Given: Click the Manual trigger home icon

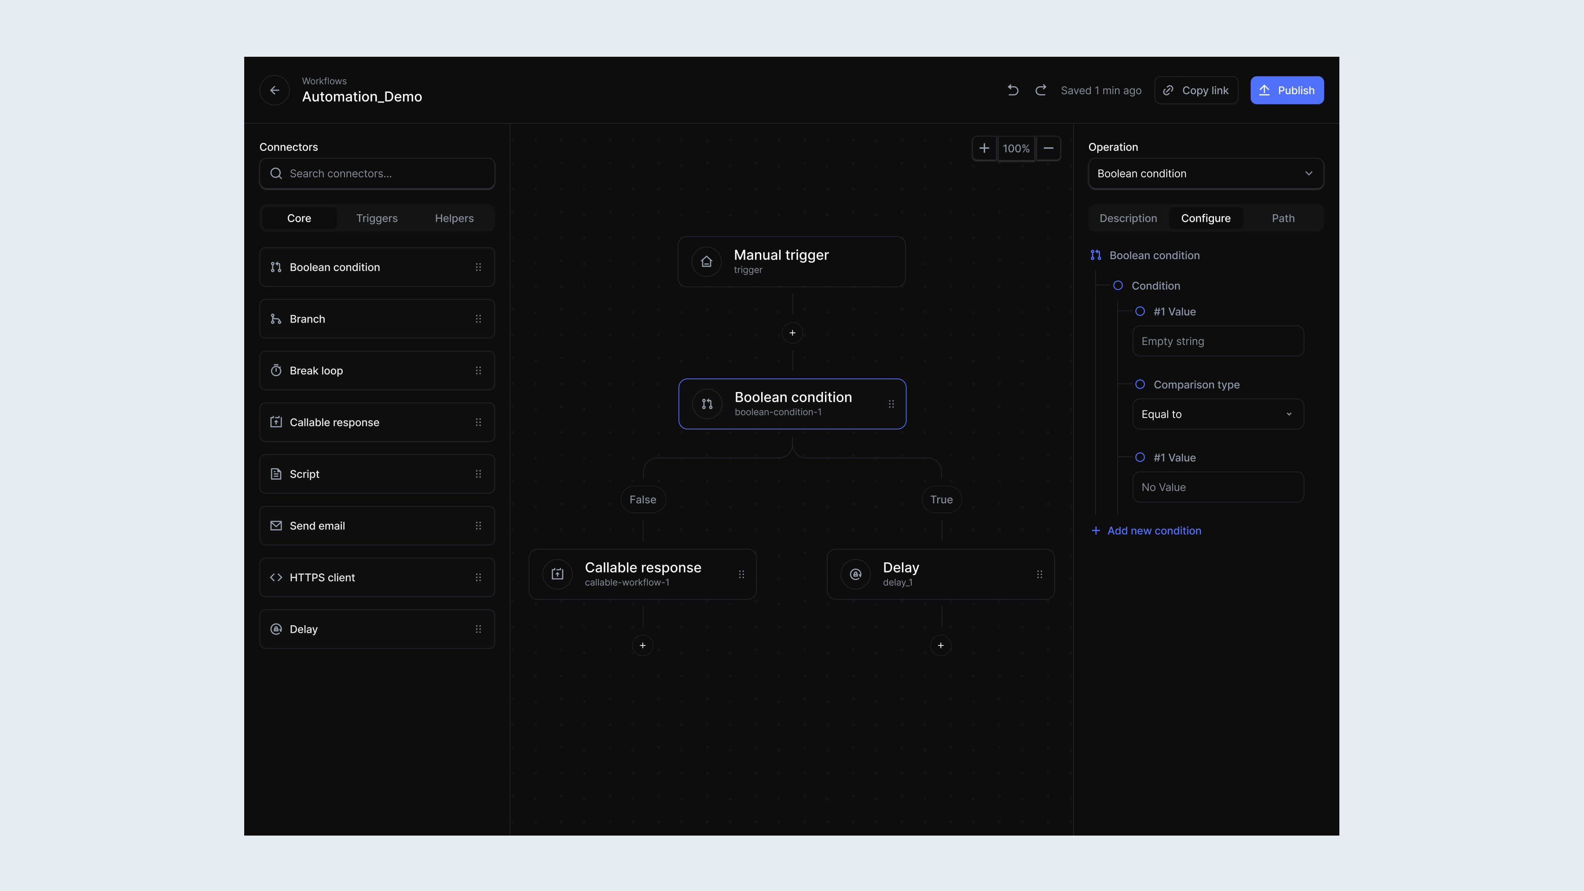Looking at the screenshot, I should tap(707, 261).
